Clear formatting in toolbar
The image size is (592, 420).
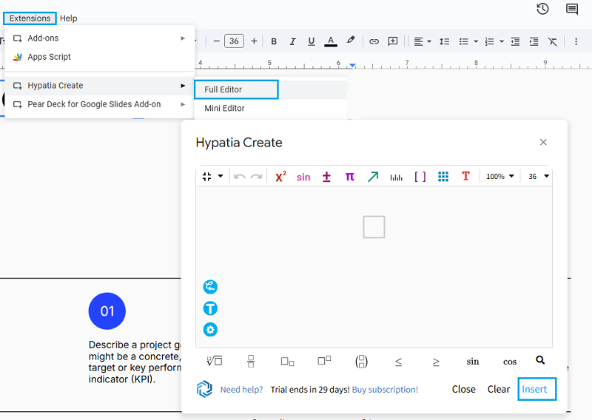pos(552,41)
